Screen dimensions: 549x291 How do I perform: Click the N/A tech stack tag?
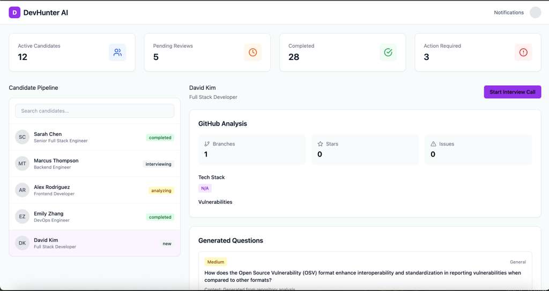click(x=205, y=188)
